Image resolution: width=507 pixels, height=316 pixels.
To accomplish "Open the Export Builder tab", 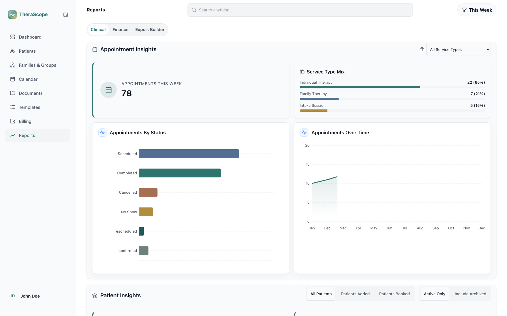I will (x=150, y=30).
